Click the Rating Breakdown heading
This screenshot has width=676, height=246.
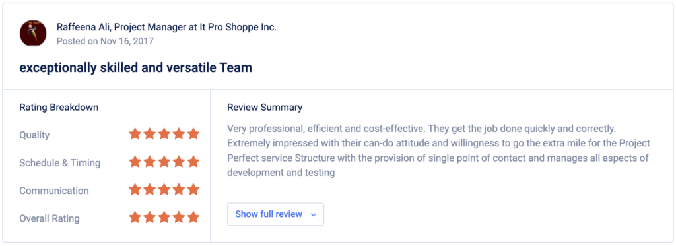click(x=59, y=108)
